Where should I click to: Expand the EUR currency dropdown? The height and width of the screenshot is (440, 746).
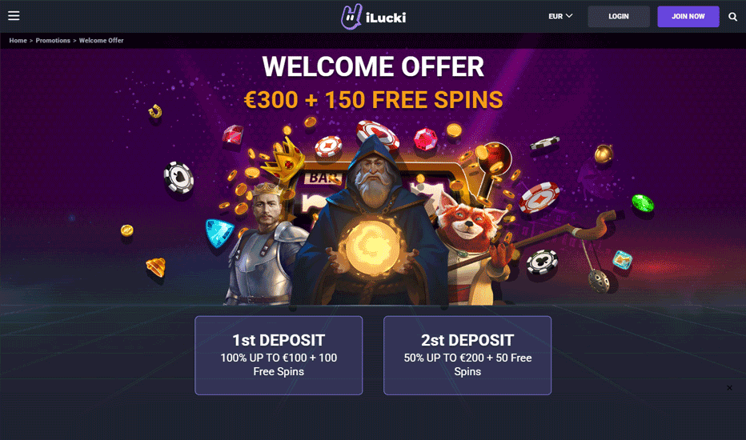[x=560, y=16]
